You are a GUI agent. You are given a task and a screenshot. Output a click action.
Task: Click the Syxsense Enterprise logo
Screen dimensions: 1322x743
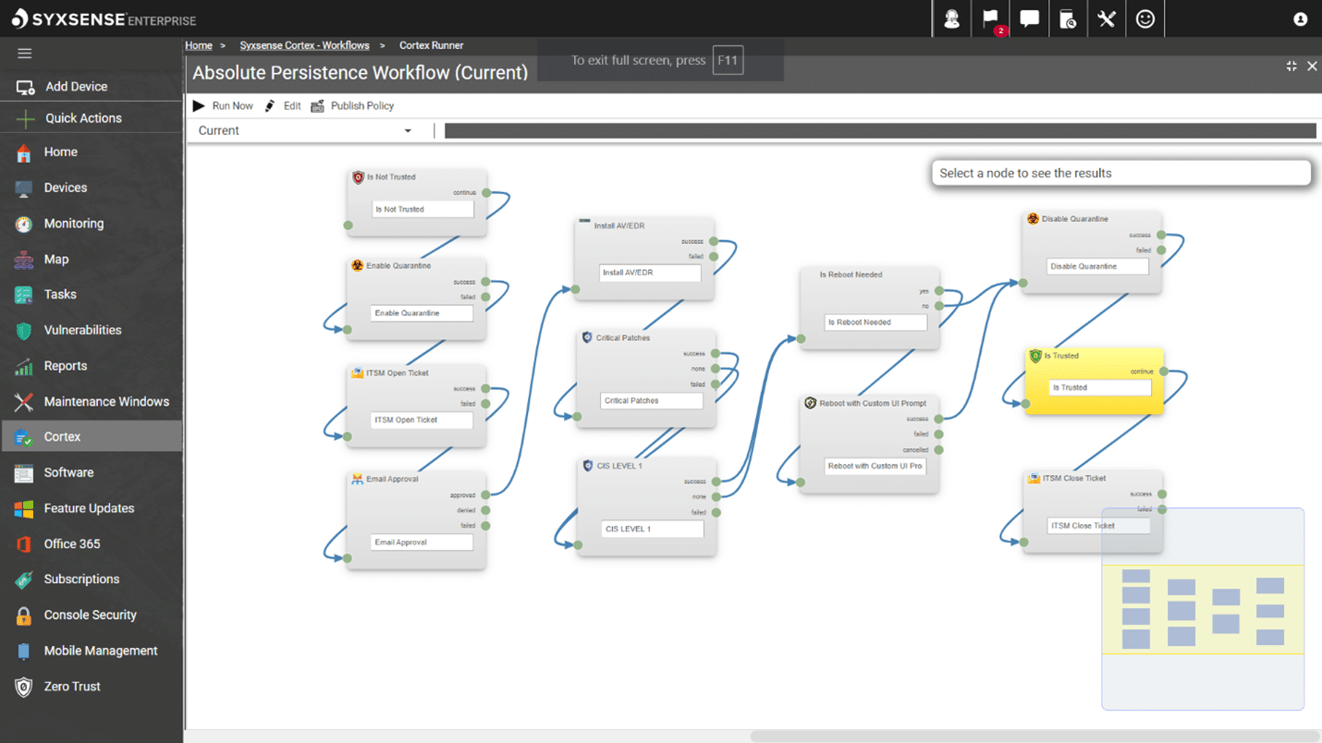(x=104, y=18)
